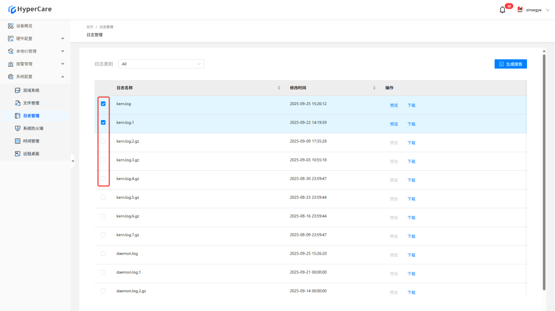Click the HyperCare logo icon
Image resolution: width=555 pixels, height=311 pixels.
point(12,9)
